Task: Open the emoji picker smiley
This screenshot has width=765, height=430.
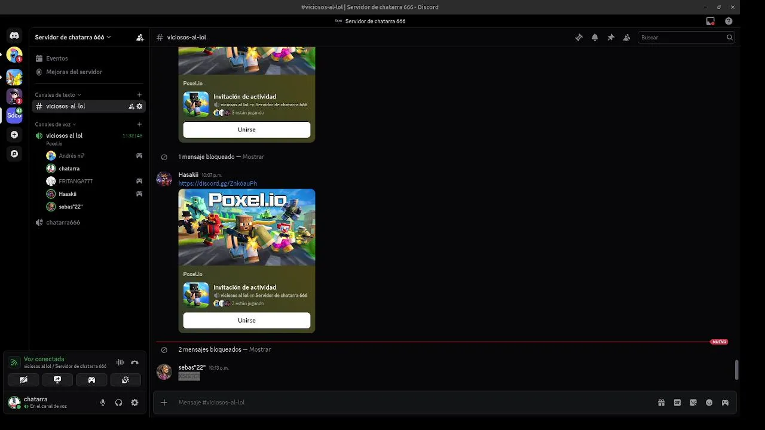Action: [x=709, y=403]
